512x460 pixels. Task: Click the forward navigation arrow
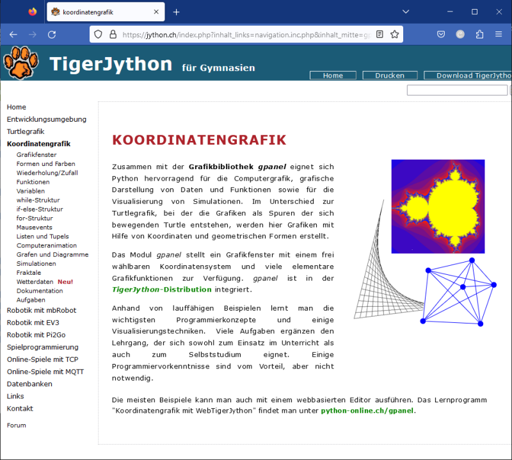tap(33, 35)
